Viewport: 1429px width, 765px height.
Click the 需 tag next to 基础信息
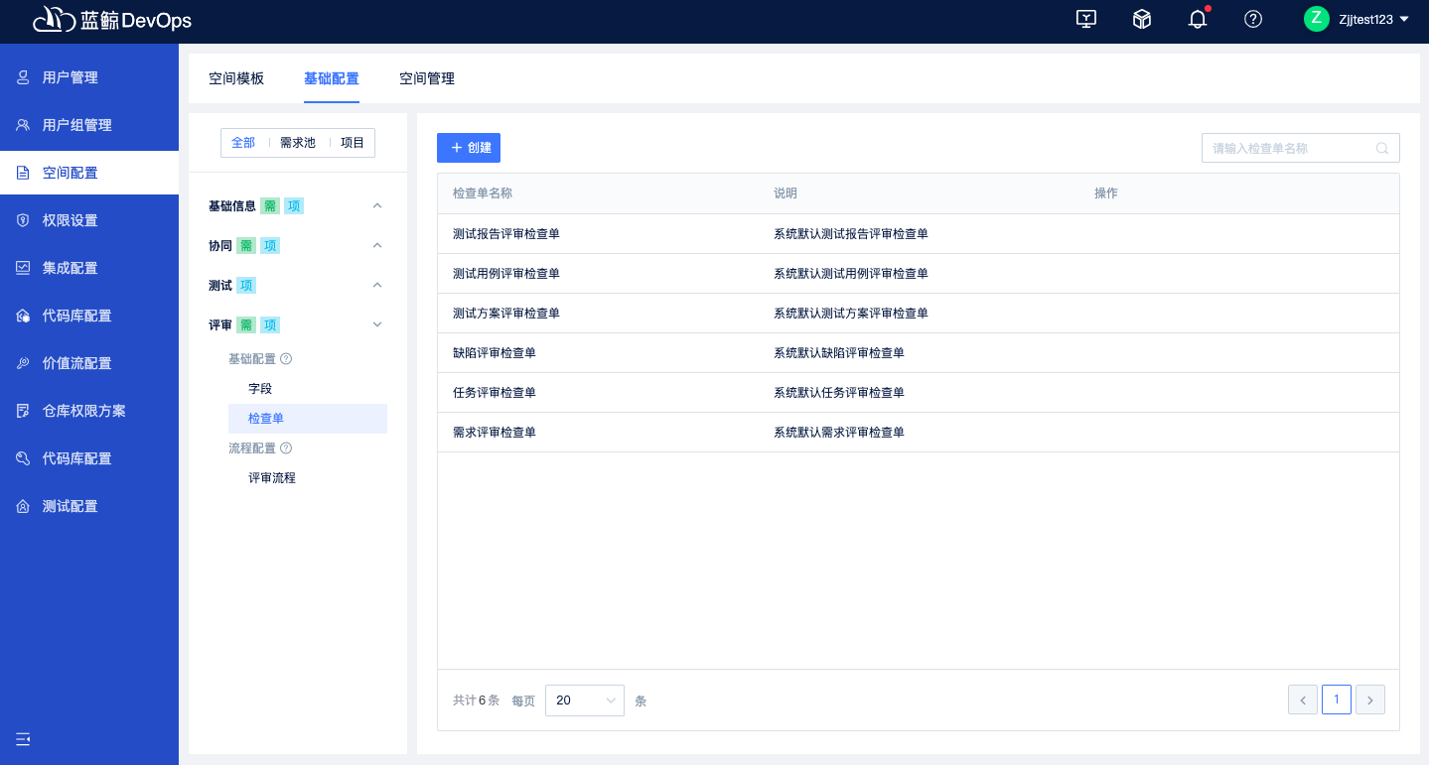(270, 206)
